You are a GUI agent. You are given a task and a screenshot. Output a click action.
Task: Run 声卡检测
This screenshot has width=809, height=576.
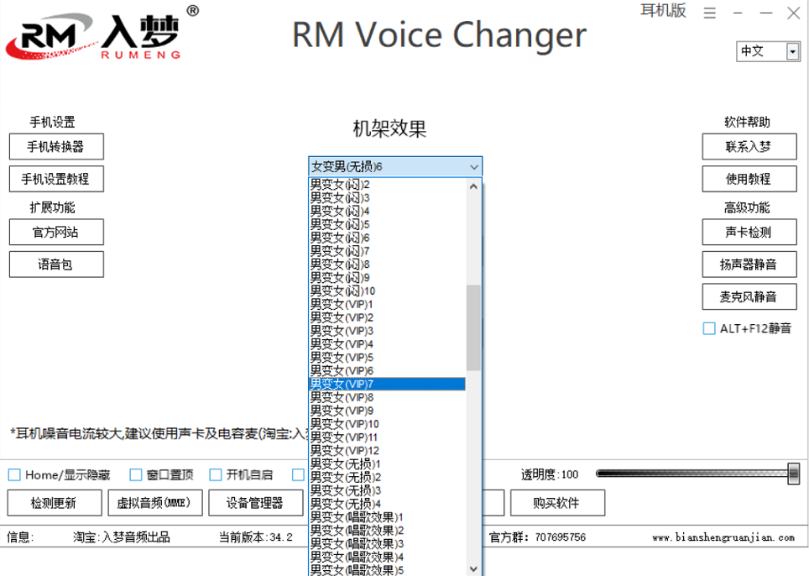click(749, 233)
